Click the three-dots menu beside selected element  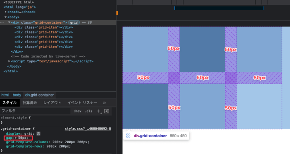[x=2, y=23]
